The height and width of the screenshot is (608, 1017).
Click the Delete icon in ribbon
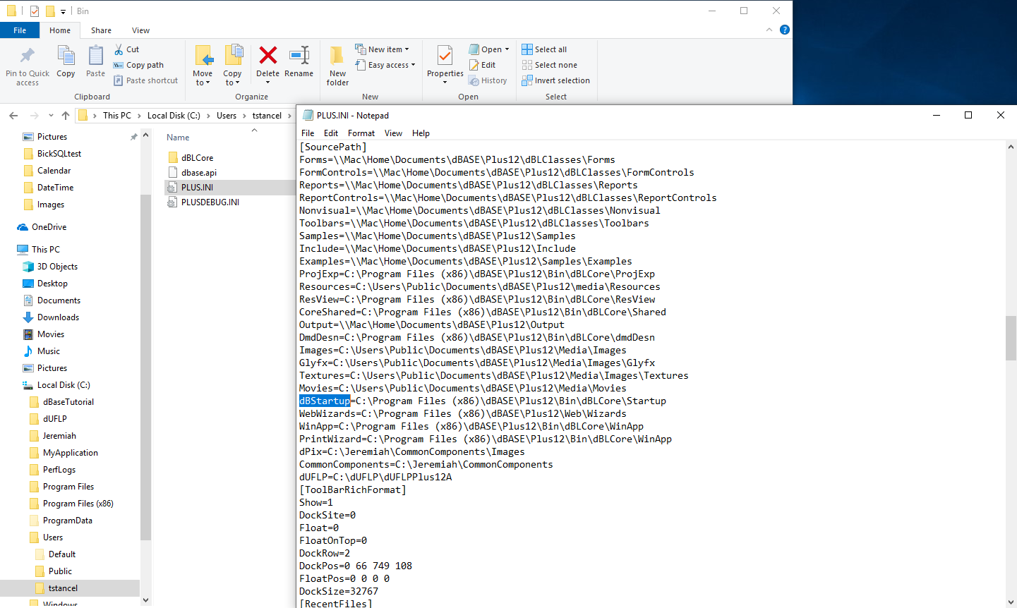point(267,56)
